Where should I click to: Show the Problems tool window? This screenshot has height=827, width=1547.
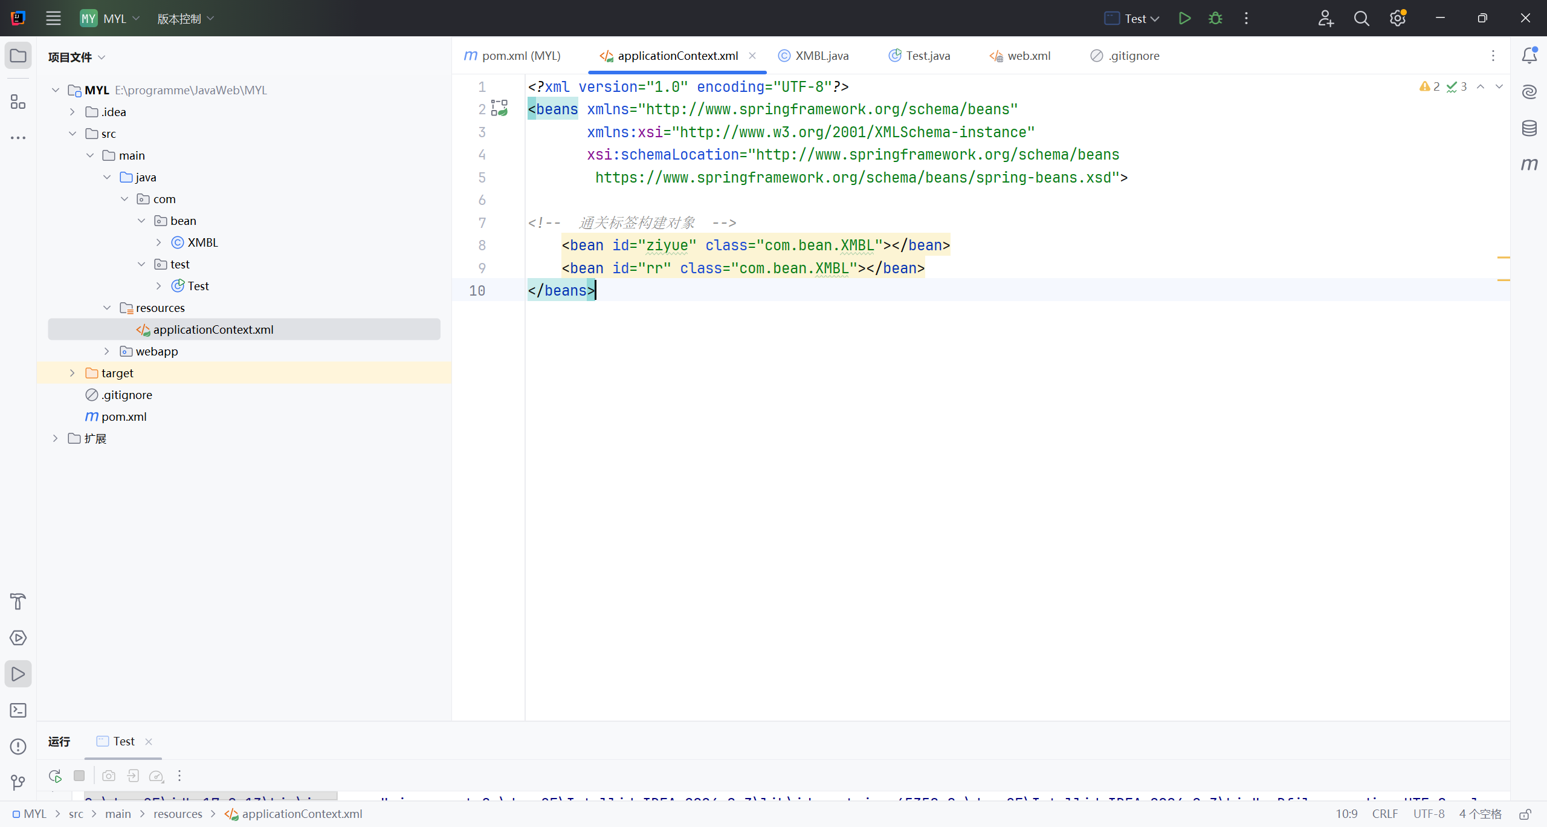(18, 747)
